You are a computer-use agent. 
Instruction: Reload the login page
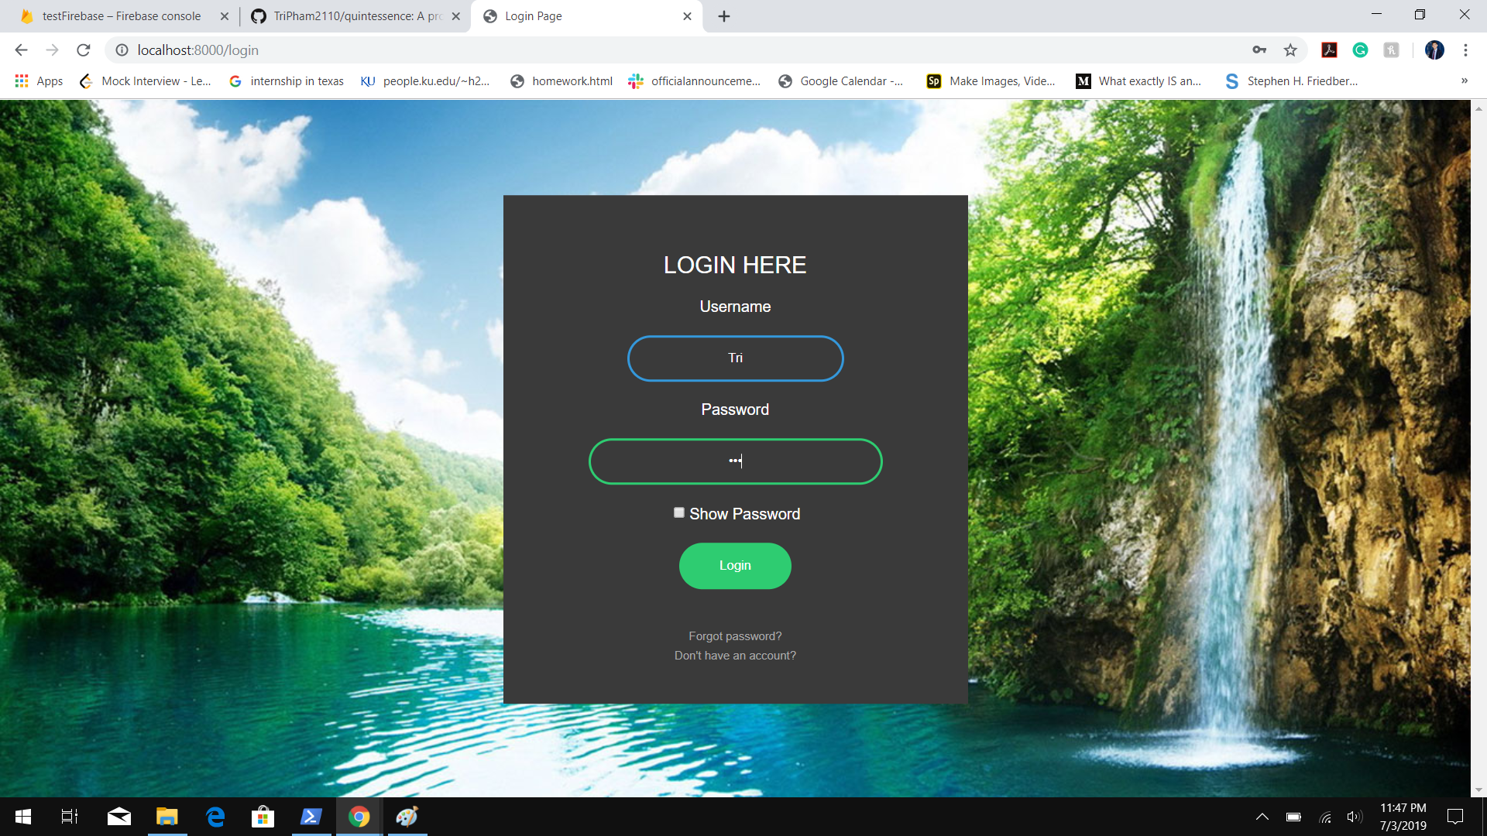point(83,50)
